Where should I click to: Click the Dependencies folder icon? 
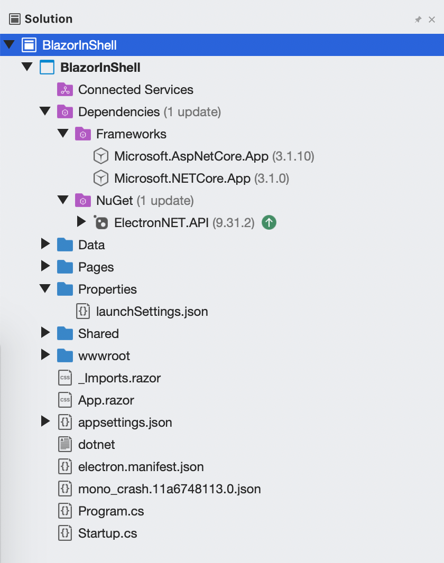point(65,111)
